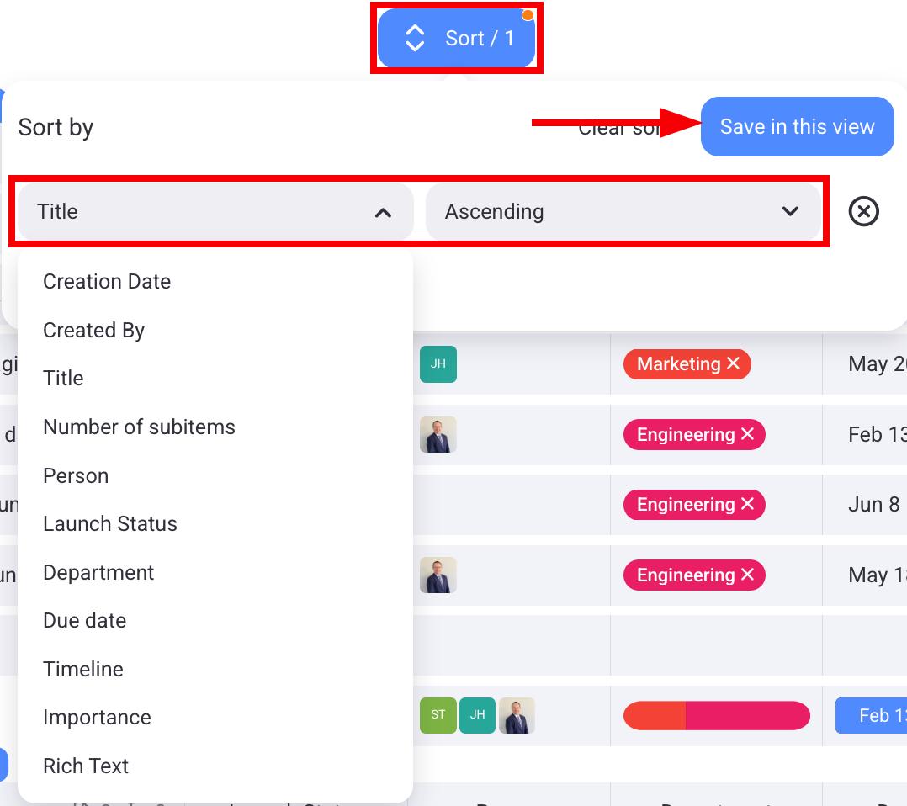Remove the Marketing tag via X
Screen dimensions: 907x806
[x=733, y=363]
